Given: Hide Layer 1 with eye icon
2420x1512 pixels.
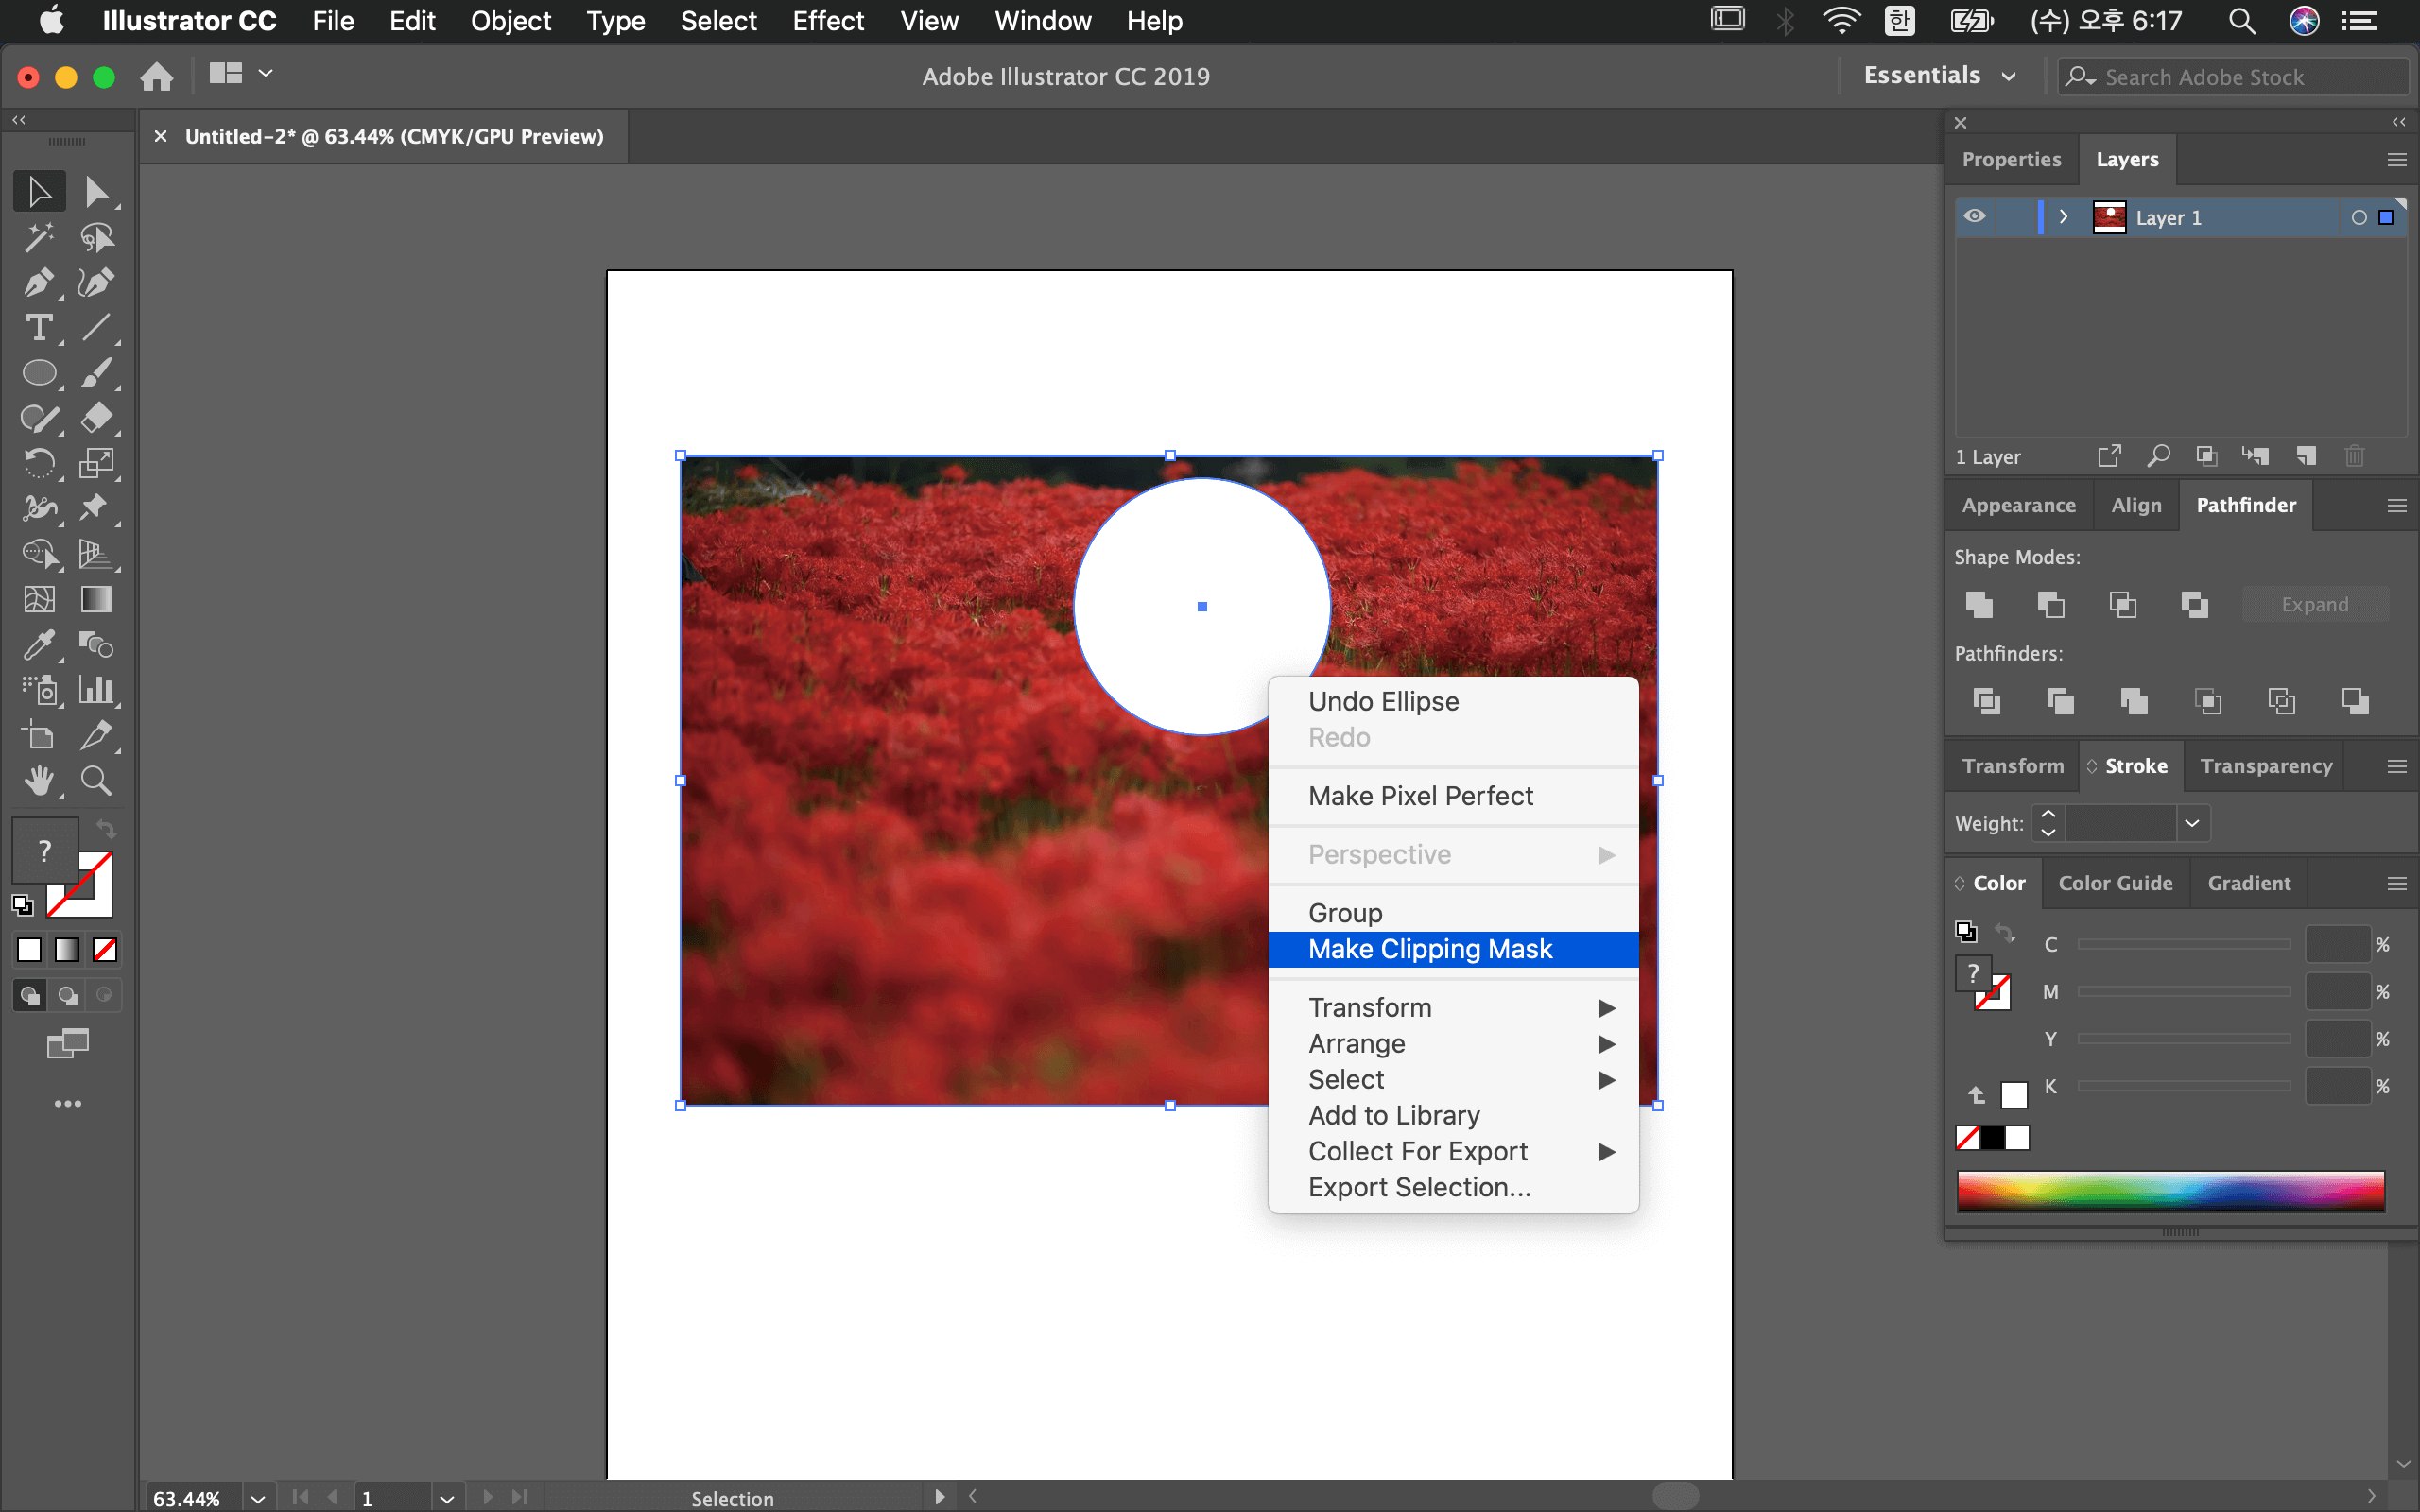Looking at the screenshot, I should (1974, 217).
